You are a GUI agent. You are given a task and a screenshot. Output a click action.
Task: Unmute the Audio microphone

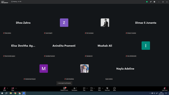click(4, 89)
